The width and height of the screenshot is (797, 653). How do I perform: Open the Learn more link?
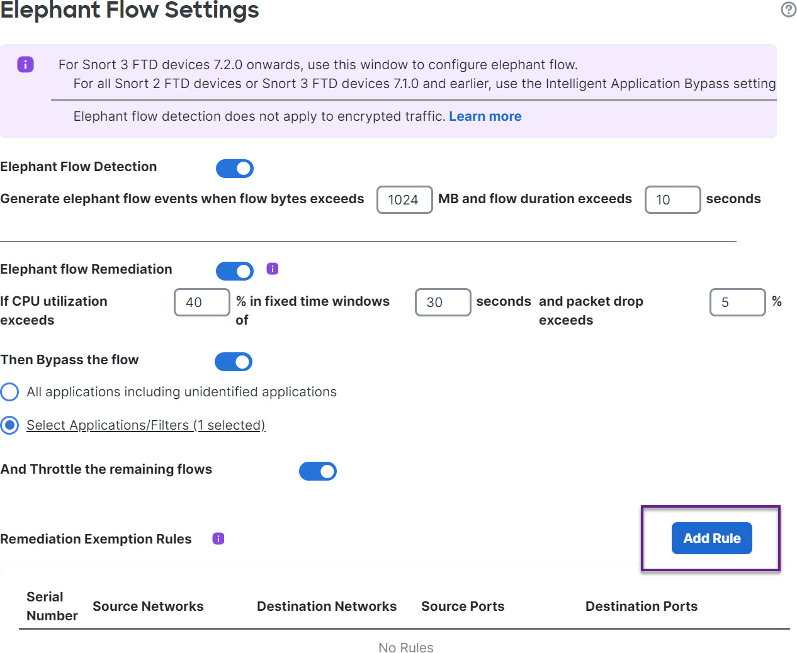click(x=485, y=116)
